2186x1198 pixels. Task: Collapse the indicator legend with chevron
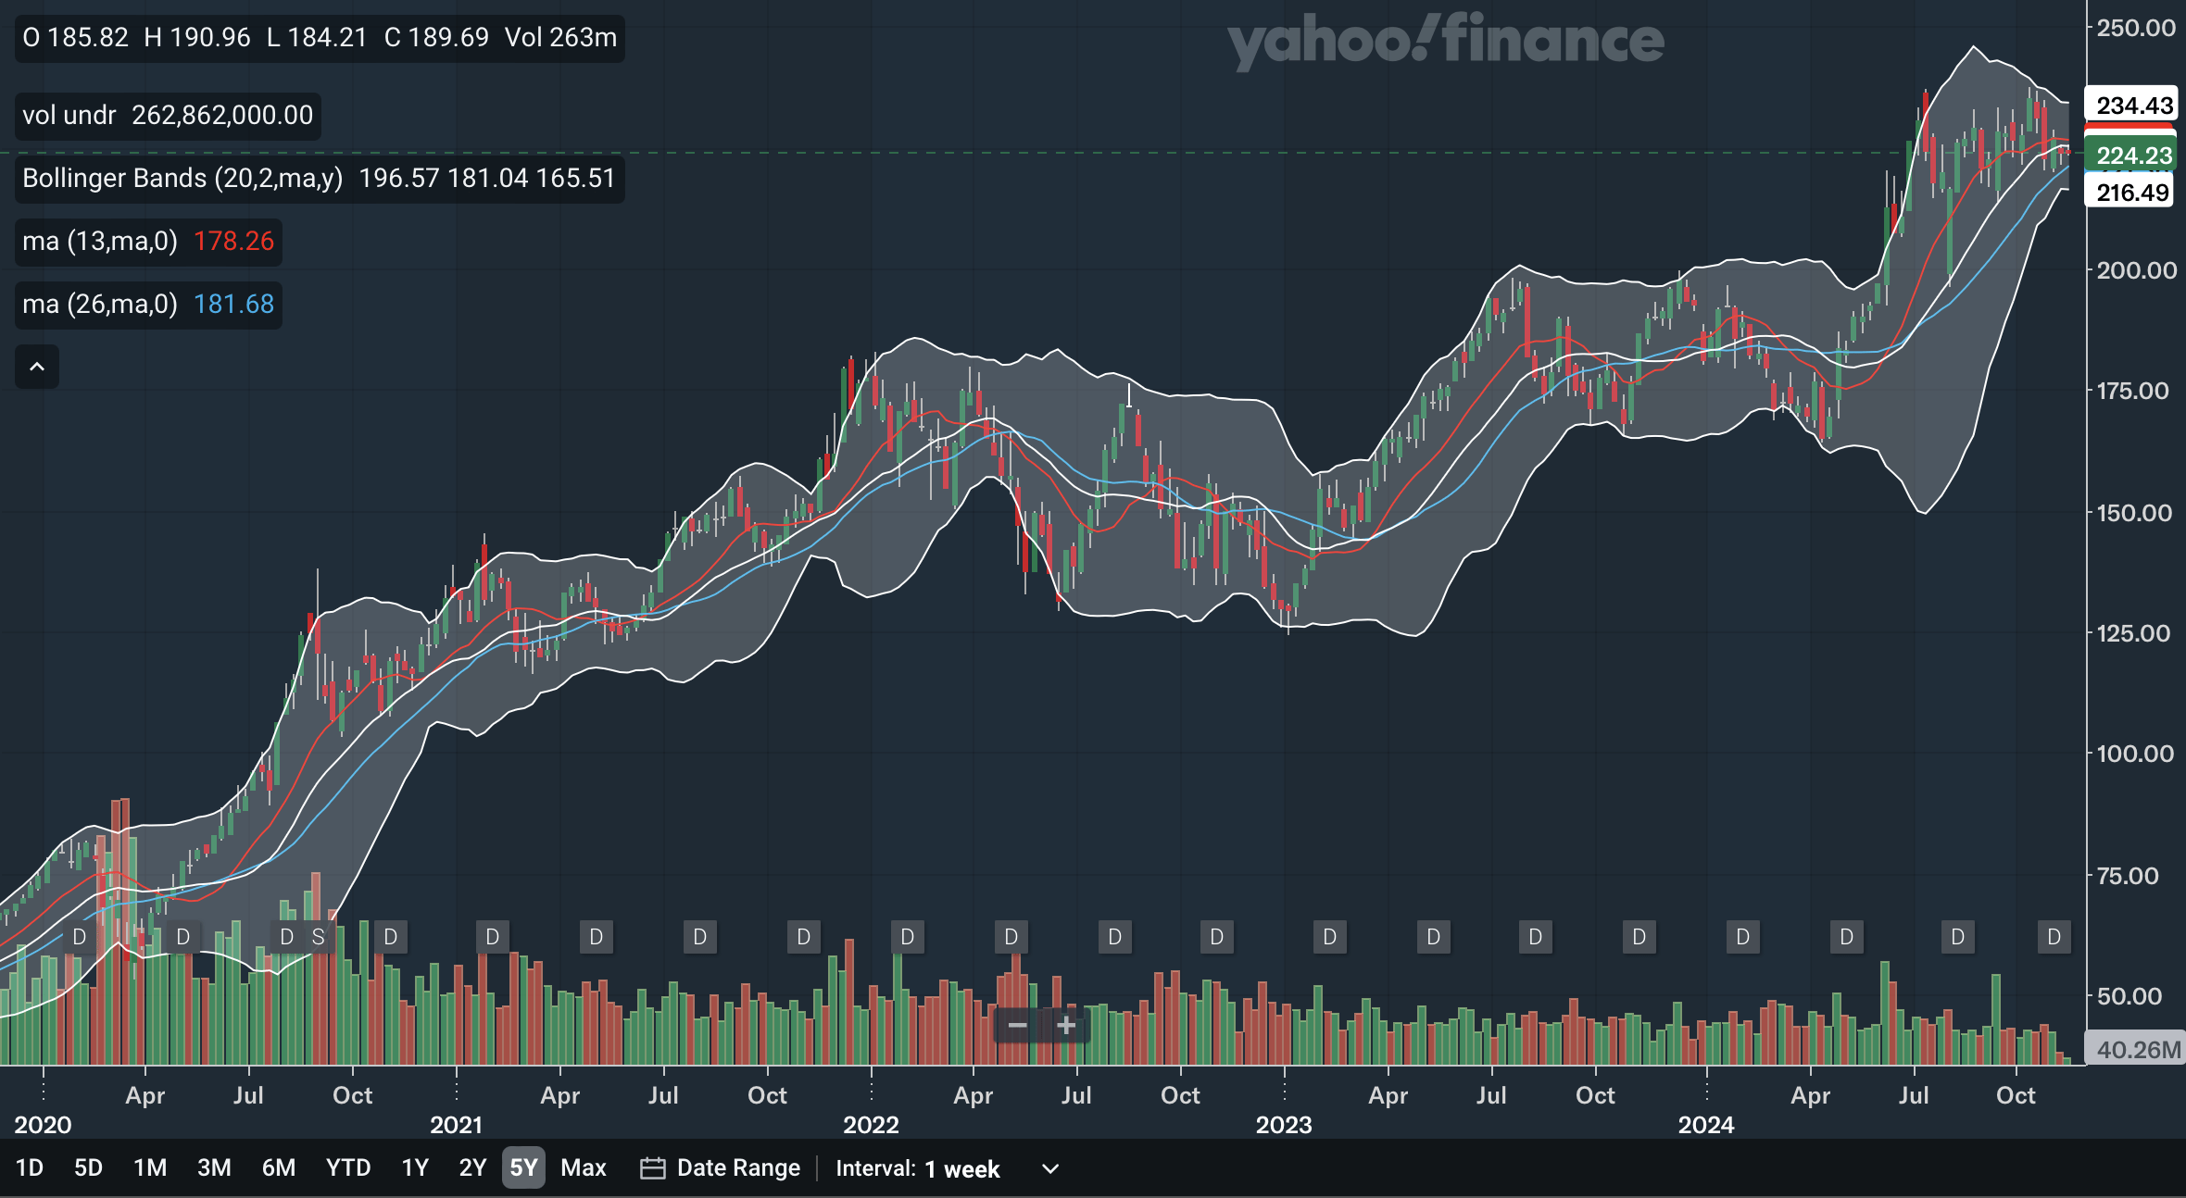[x=37, y=367]
